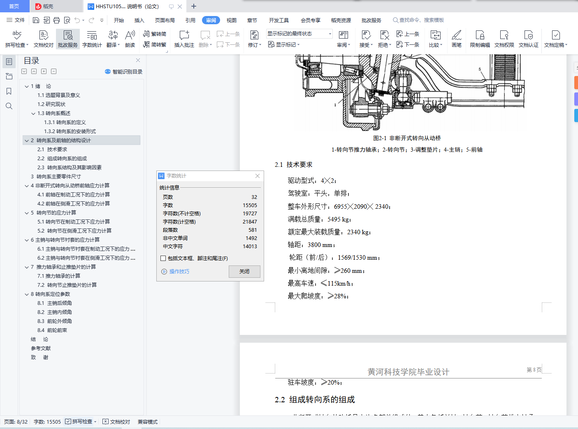
Task: Open the 显示标记的最终状态 dropdown
Action: [299, 34]
